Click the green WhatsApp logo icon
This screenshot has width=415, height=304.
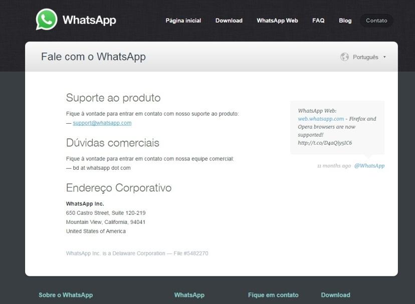tap(47, 20)
